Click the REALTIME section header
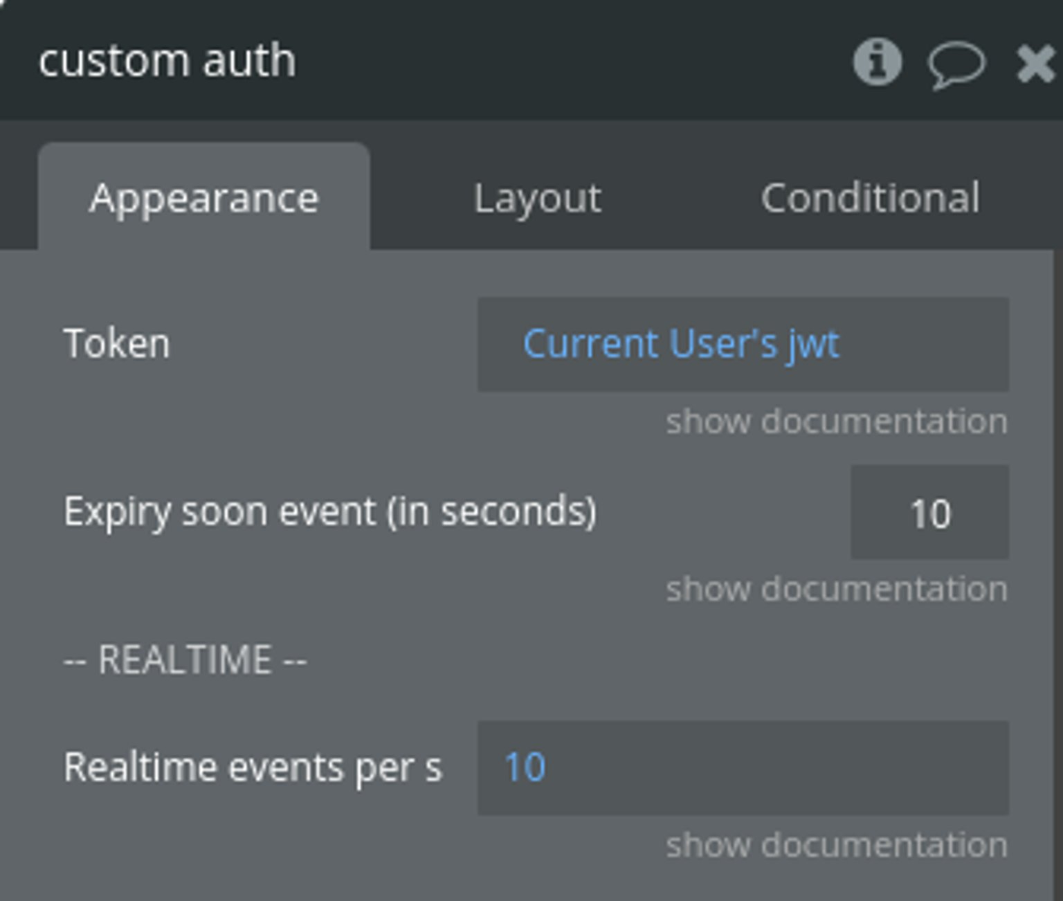The width and height of the screenshot is (1063, 901). 185,659
